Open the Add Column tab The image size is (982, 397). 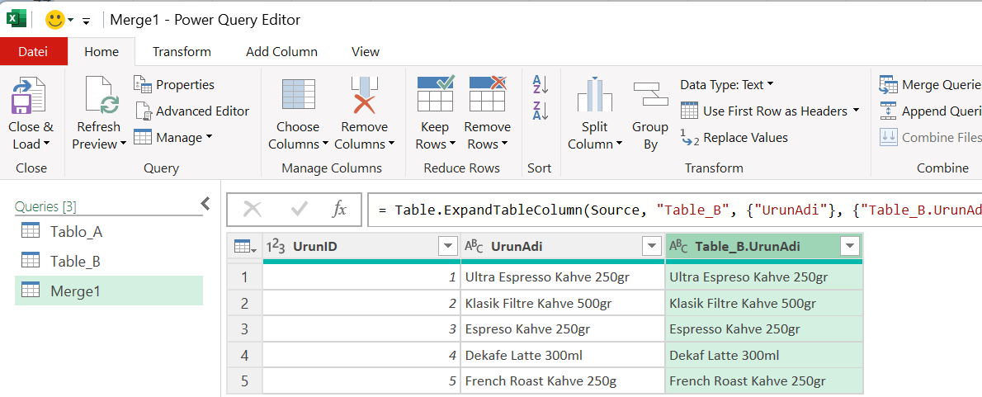pyautogui.click(x=281, y=51)
